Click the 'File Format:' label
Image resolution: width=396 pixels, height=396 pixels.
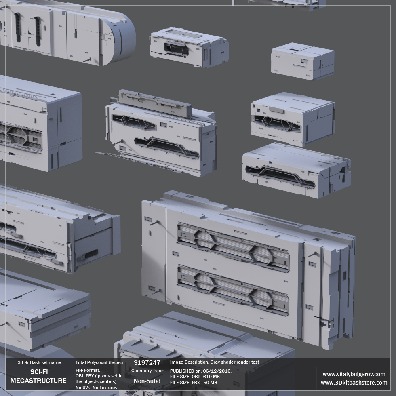coord(88,370)
